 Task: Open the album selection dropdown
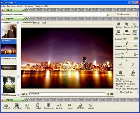point(108,14)
